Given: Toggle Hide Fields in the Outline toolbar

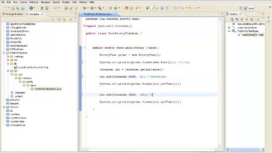Looking at the screenshot, I should click(237, 20).
